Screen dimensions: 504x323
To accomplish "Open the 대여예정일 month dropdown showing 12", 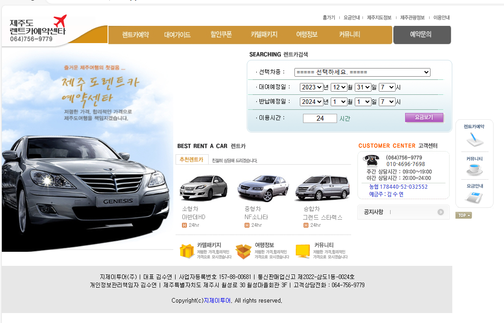I will point(339,87).
